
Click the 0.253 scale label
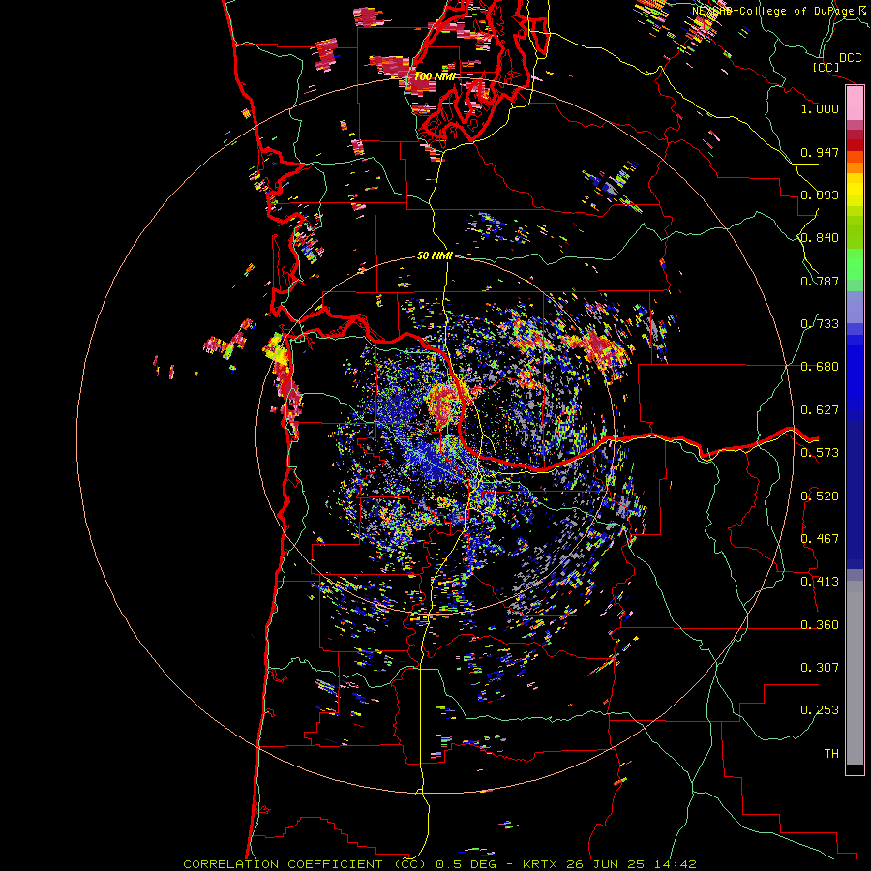(x=820, y=710)
